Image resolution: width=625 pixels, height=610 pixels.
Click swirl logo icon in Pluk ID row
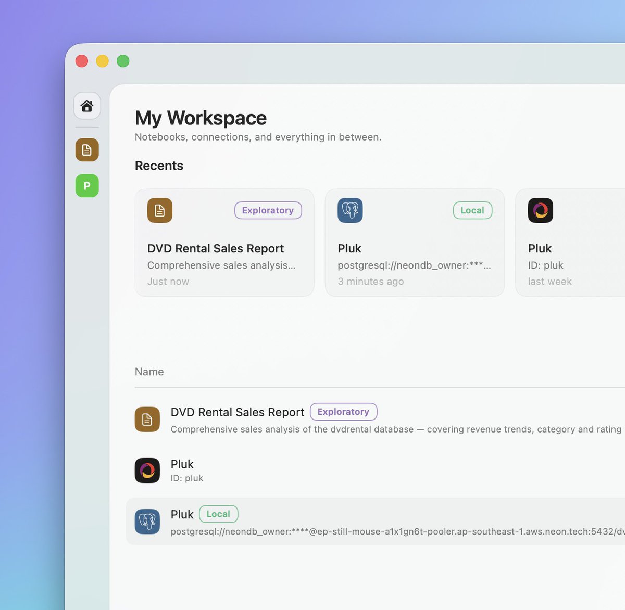[147, 471]
